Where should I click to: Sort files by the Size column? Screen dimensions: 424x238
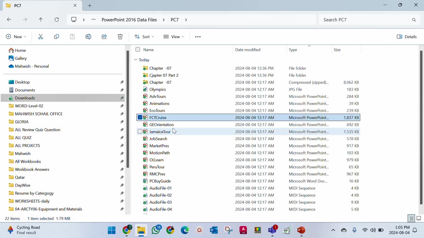pyautogui.click(x=337, y=50)
